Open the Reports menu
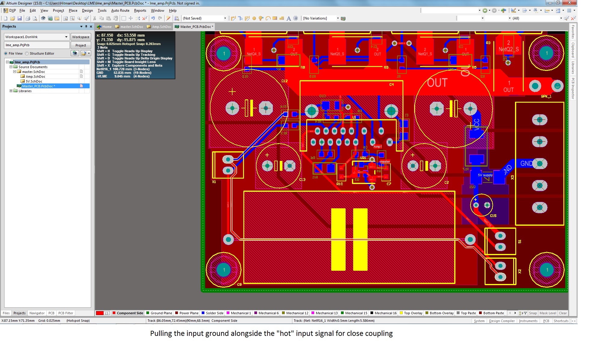Screen dimensions: 592x356 [x=140, y=11]
